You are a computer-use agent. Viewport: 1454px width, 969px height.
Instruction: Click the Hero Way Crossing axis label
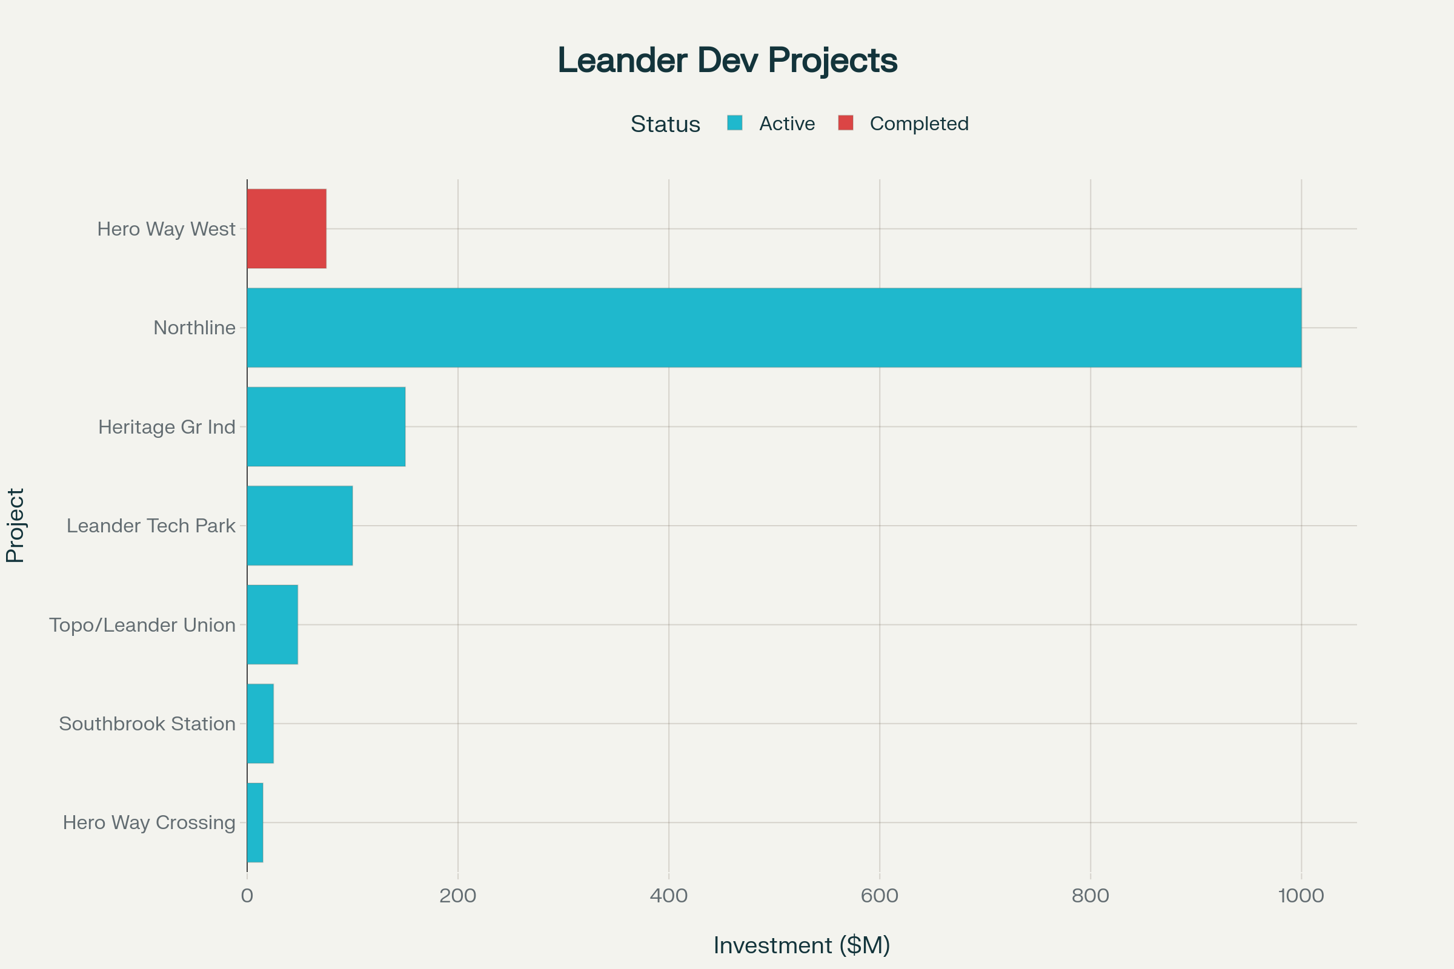click(x=149, y=822)
